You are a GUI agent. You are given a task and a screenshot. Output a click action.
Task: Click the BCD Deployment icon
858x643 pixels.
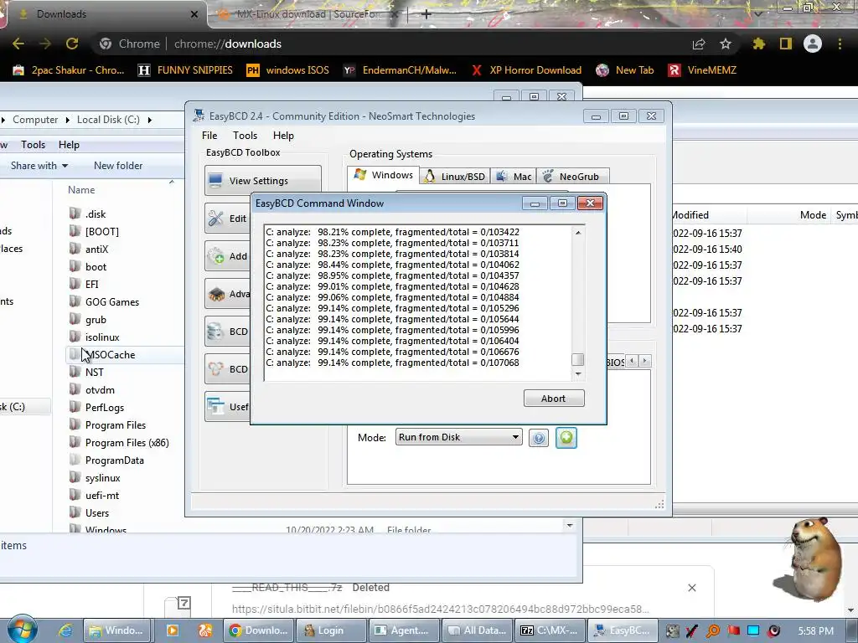click(215, 369)
